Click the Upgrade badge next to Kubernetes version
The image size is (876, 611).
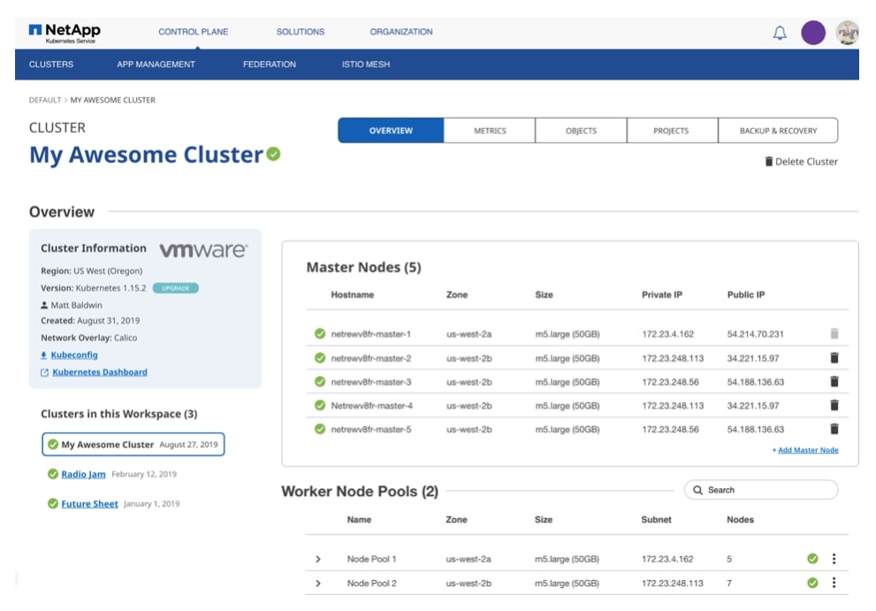(175, 288)
